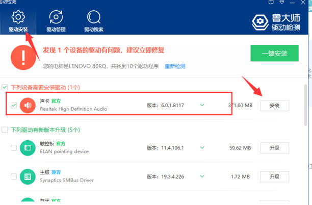The height and width of the screenshot is (205, 312).
Task: Expand version dropdown for 6.0.1.8117
Action: point(202,105)
